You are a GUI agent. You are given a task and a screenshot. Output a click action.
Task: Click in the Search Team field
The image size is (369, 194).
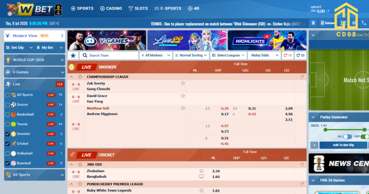pyautogui.click(x=109, y=55)
